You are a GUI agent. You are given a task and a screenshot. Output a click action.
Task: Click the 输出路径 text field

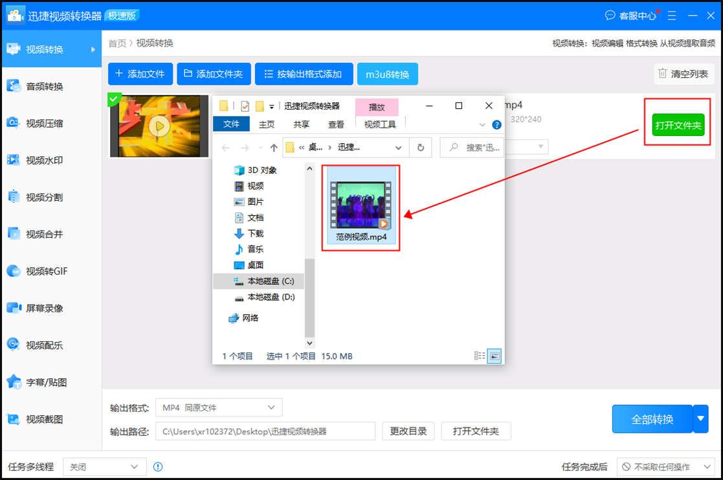(265, 431)
